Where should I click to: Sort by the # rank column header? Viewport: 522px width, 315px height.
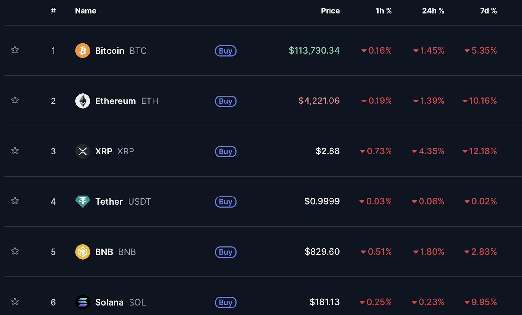click(53, 11)
